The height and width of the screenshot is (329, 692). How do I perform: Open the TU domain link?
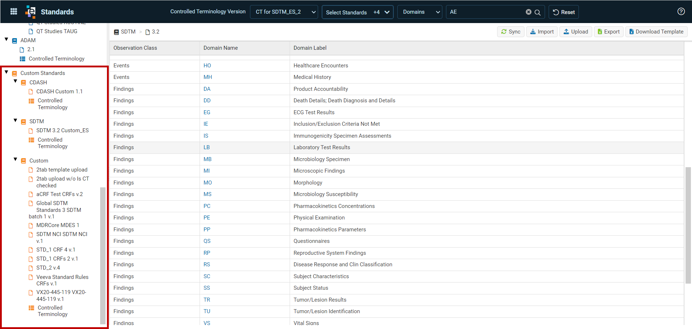[x=207, y=311]
